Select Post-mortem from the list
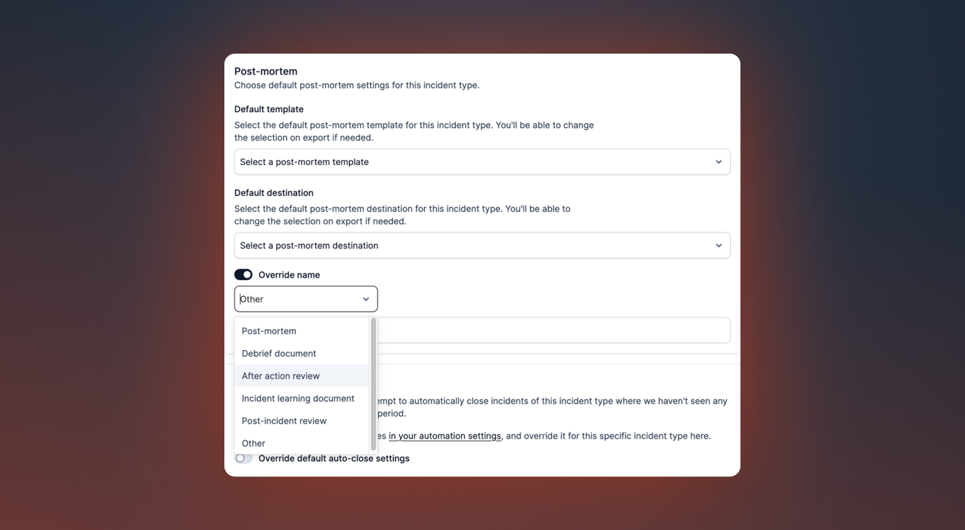The width and height of the screenshot is (965, 530). pos(302,331)
